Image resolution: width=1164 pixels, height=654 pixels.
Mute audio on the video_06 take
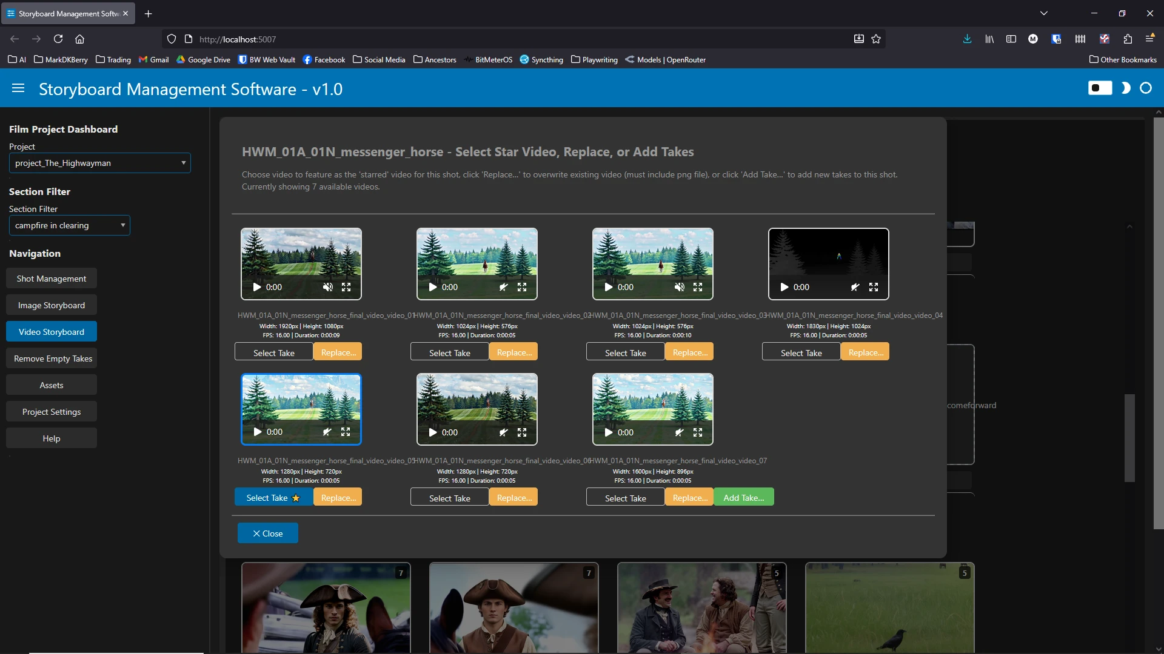(503, 432)
